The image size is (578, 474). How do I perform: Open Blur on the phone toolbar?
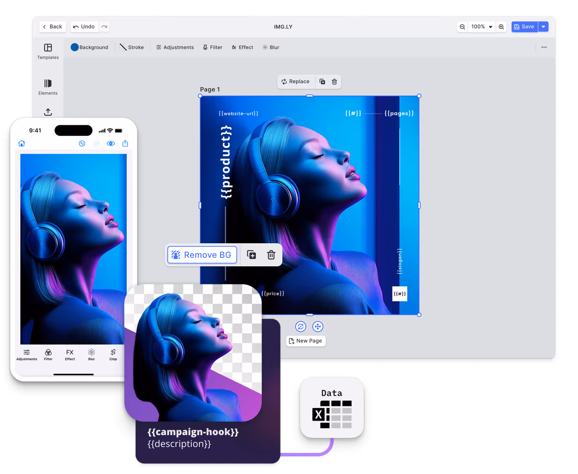pos(92,355)
